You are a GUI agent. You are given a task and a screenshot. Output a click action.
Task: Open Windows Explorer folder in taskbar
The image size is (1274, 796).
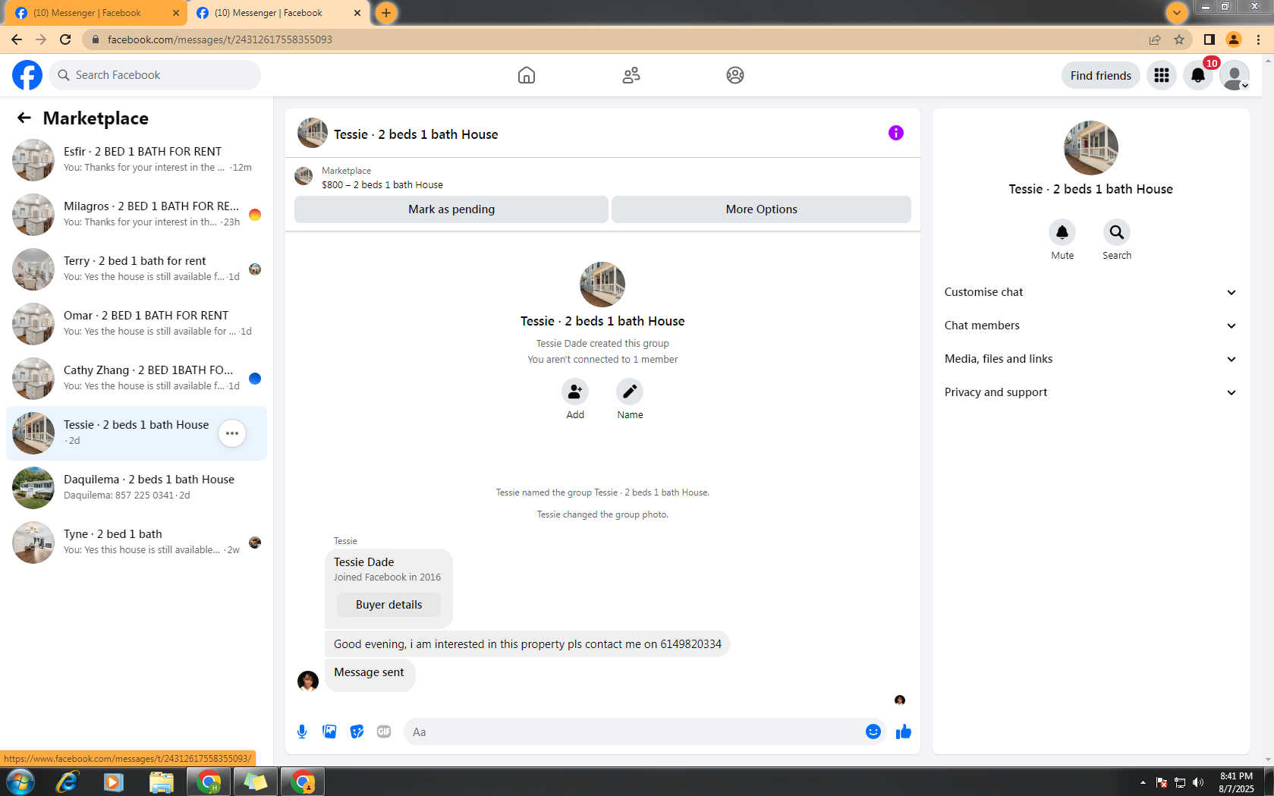pyautogui.click(x=161, y=782)
